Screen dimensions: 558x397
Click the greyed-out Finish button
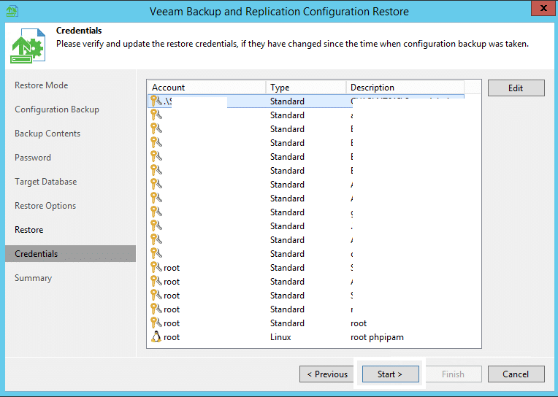(453, 374)
